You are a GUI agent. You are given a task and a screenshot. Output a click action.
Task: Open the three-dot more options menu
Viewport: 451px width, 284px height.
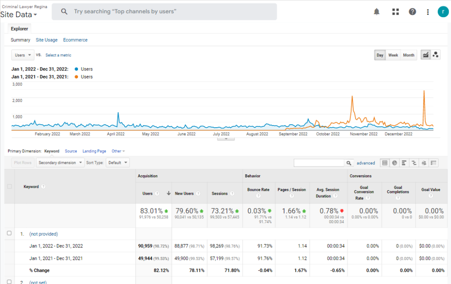click(428, 12)
